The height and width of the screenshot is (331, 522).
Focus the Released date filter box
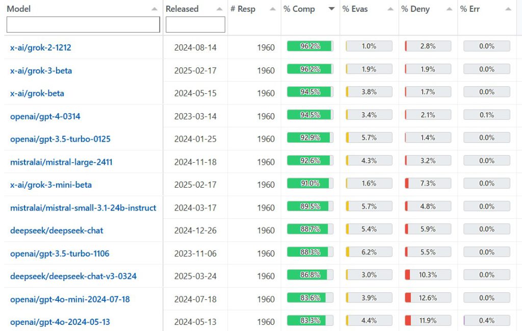click(x=195, y=24)
